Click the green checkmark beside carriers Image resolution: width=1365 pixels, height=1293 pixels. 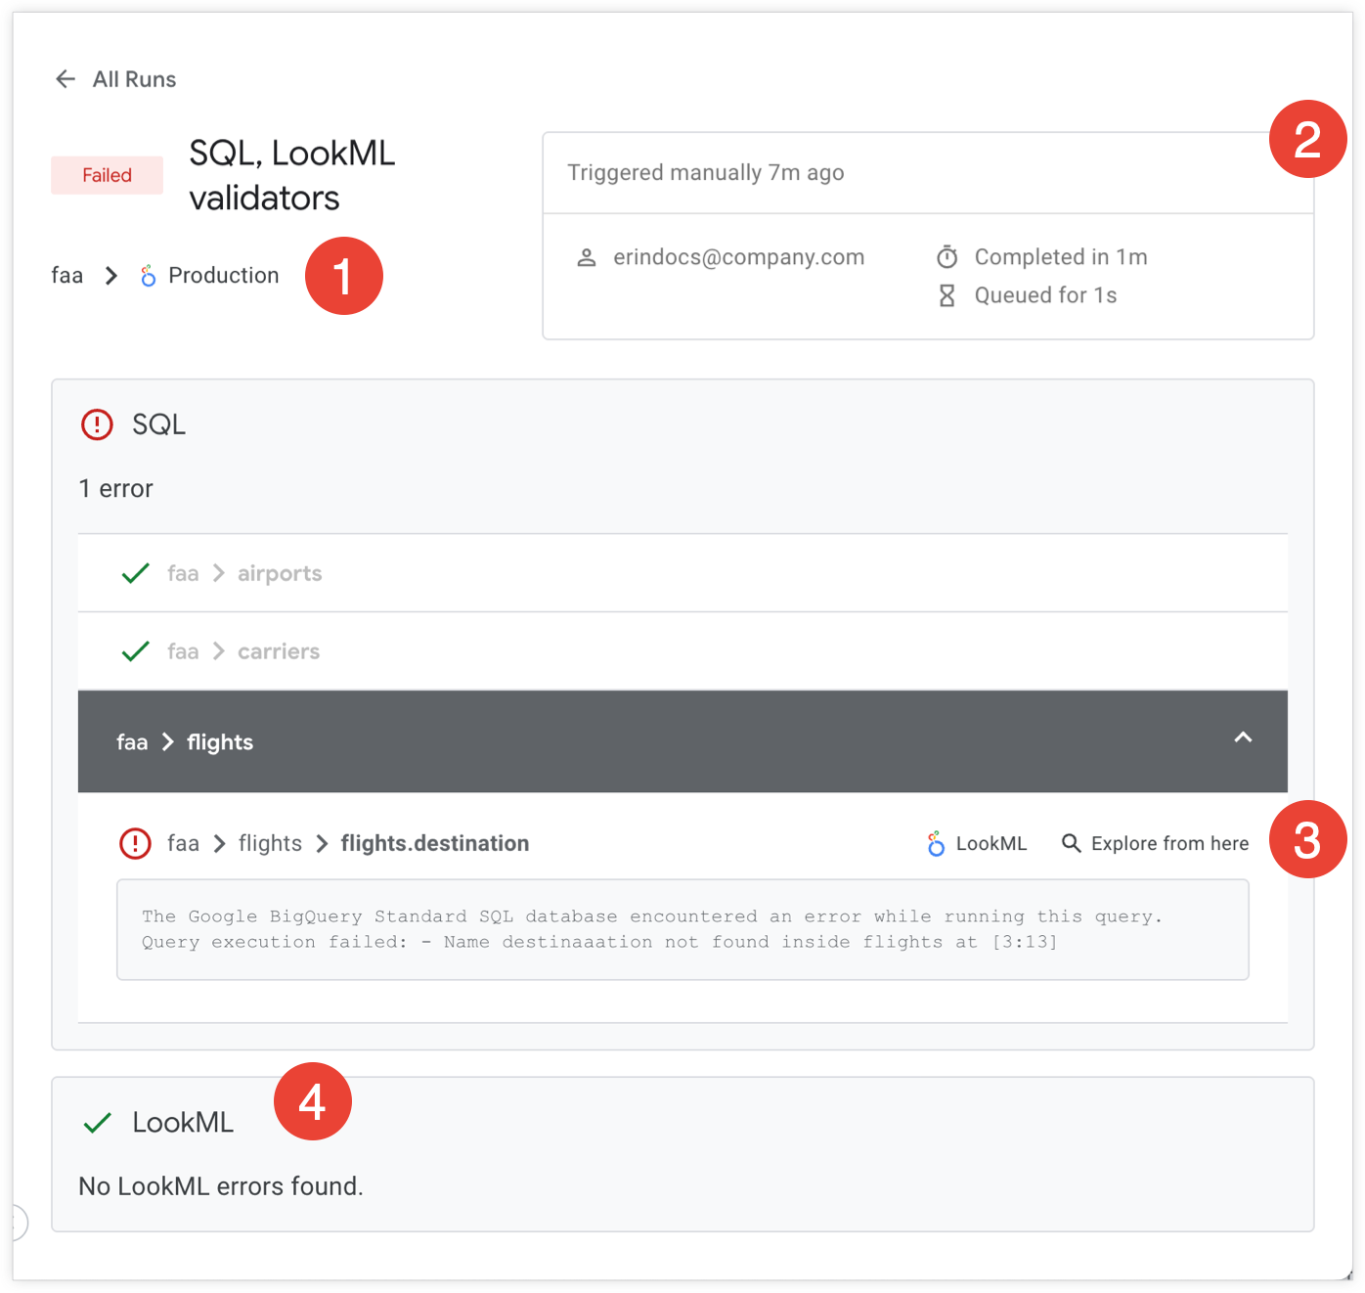(x=135, y=650)
